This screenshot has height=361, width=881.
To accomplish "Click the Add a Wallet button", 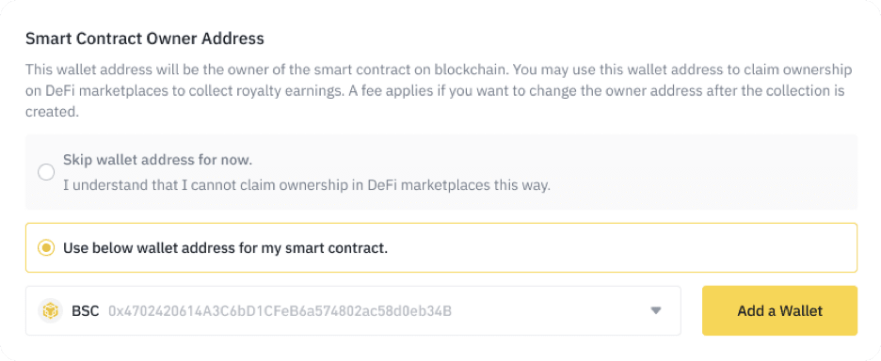I will point(780,310).
